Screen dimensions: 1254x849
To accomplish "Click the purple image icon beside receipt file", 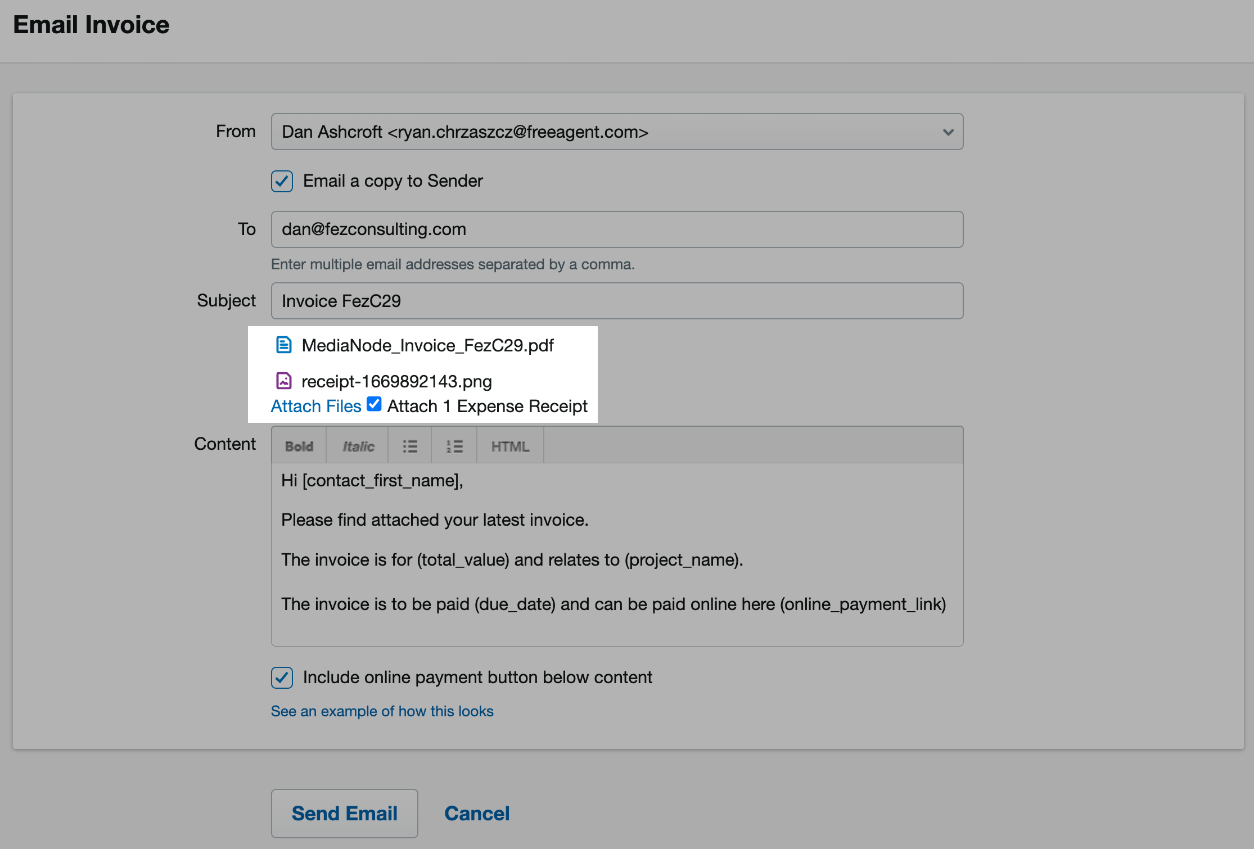I will tap(284, 381).
